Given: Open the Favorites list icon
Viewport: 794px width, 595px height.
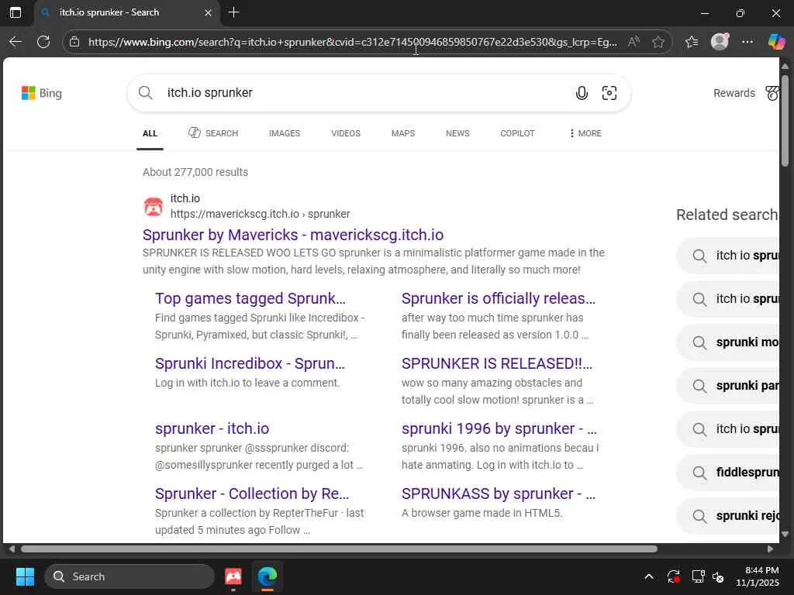Looking at the screenshot, I should tap(692, 42).
